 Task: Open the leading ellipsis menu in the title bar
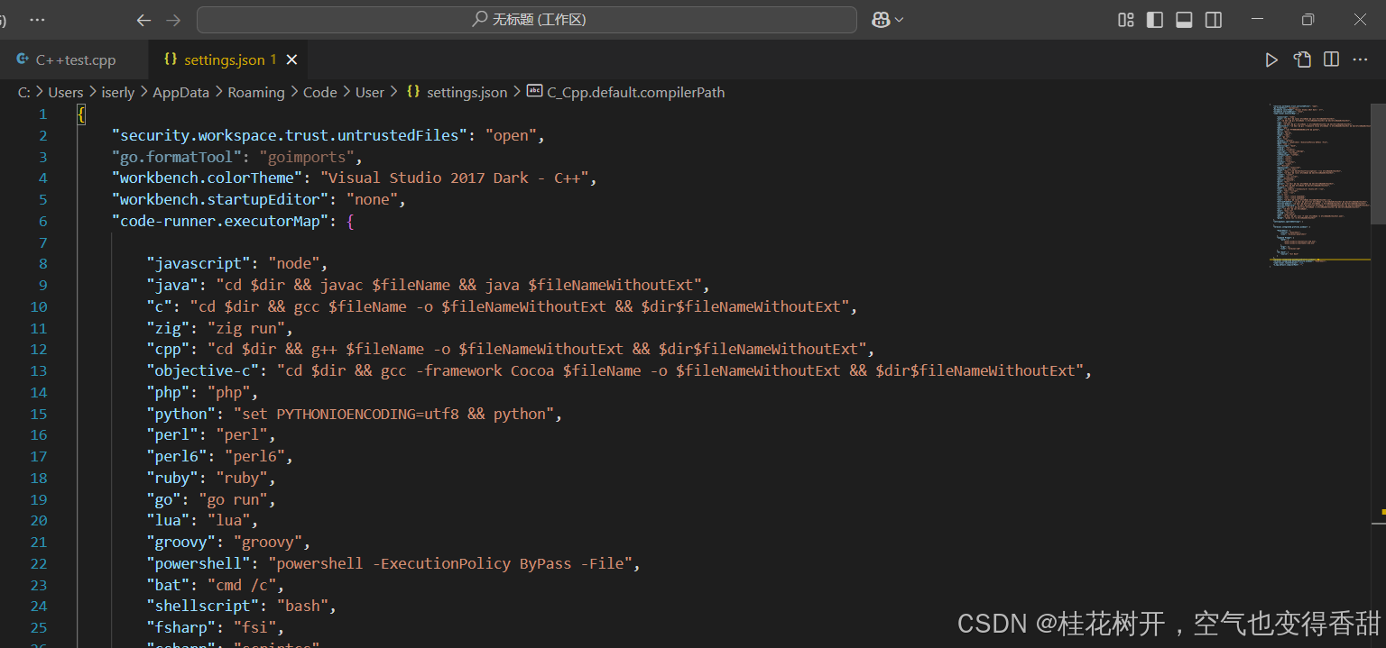37,19
